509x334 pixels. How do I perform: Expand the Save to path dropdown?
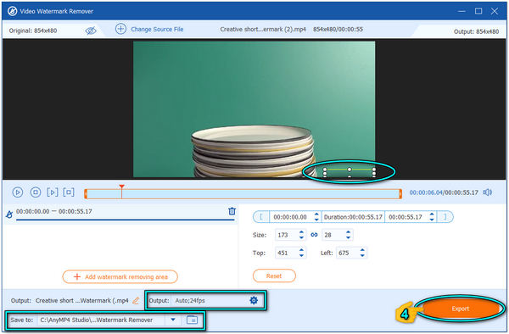point(173,320)
